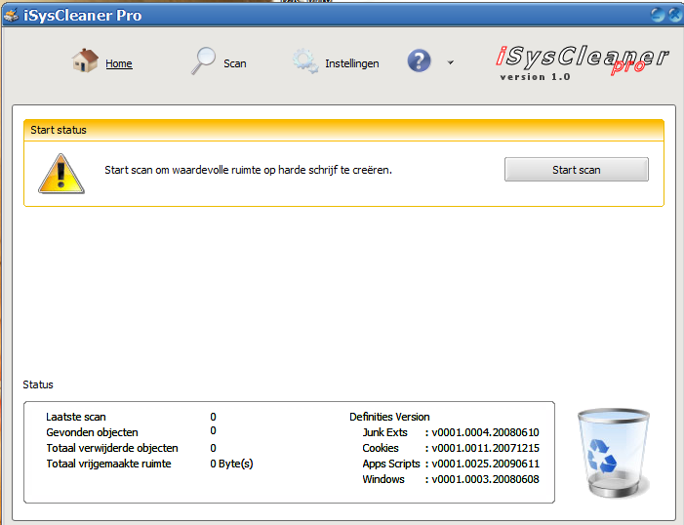
Task: Click the 'Laatste scan' label
Action: coord(76,417)
